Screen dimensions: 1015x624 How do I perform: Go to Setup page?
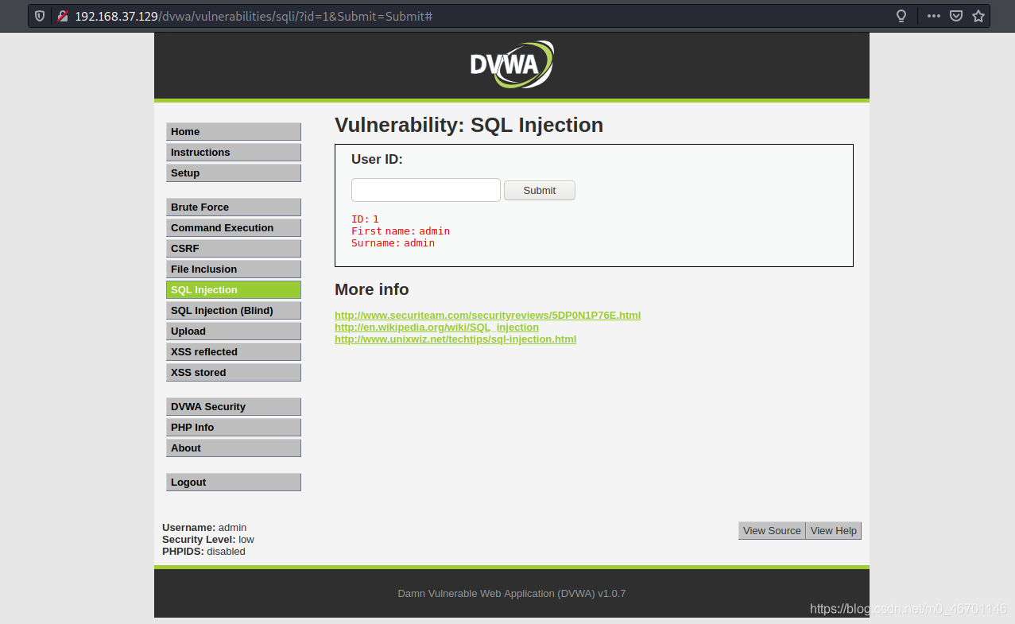tap(234, 173)
